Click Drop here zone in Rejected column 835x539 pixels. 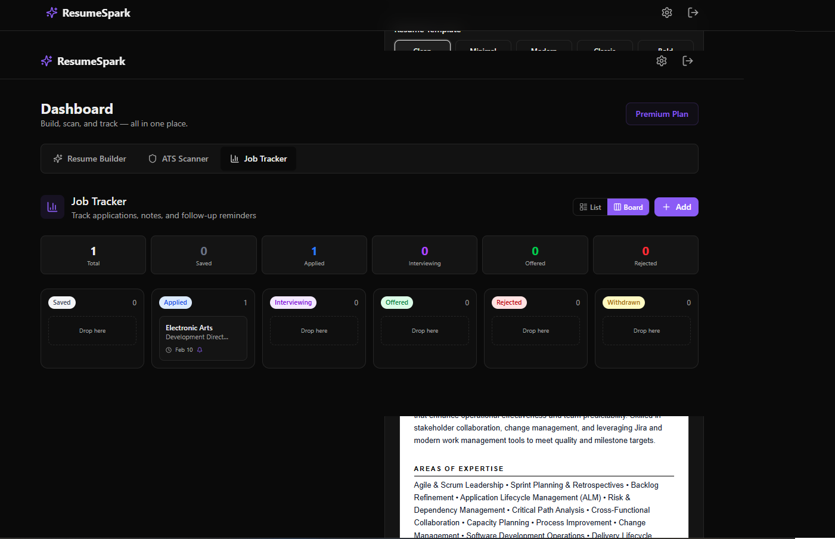click(536, 330)
